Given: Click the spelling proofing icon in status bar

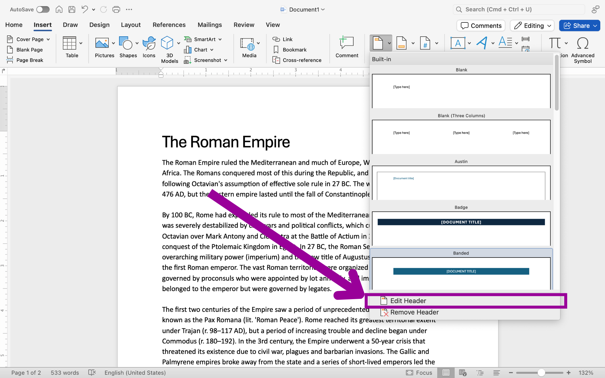Looking at the screenshot, I should click(92, 372).
